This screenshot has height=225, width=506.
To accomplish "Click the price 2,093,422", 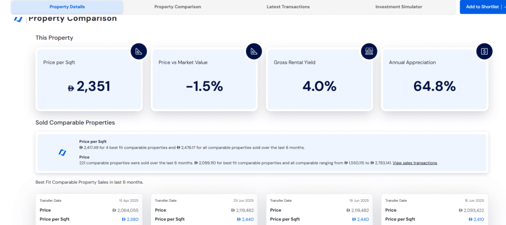I will (471, 210).
